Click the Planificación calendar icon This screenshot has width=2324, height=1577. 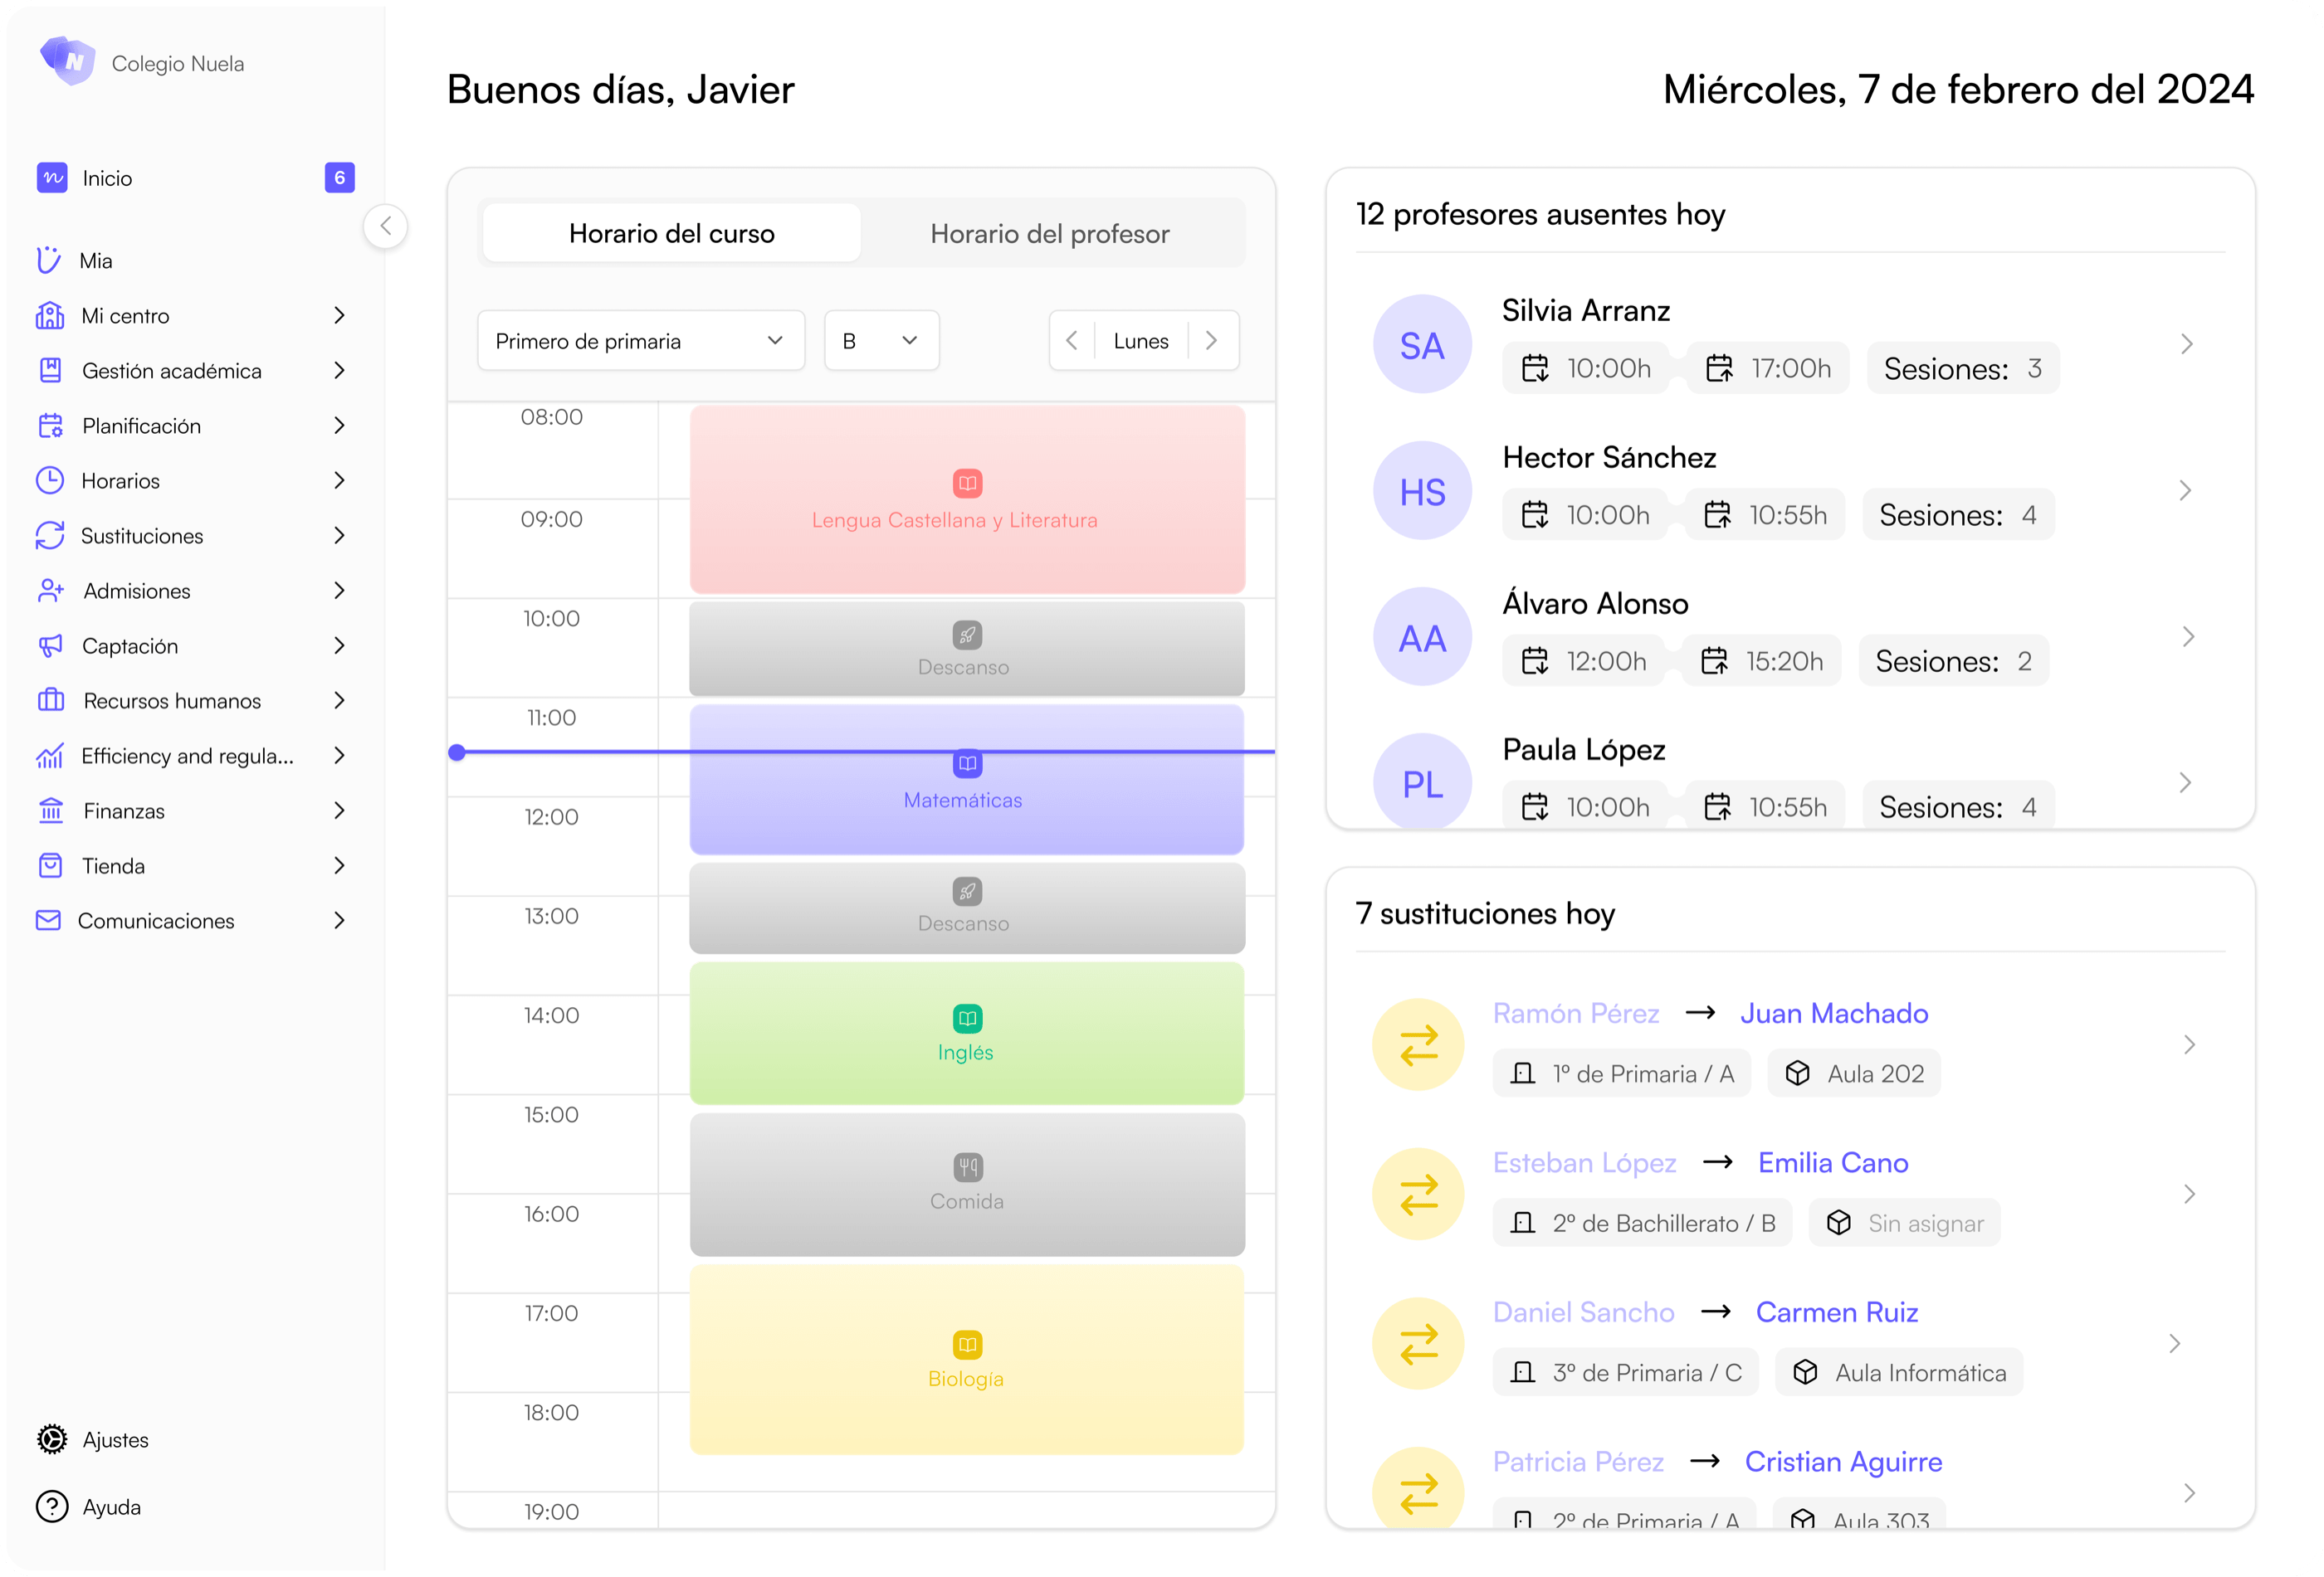pos(50,426)
